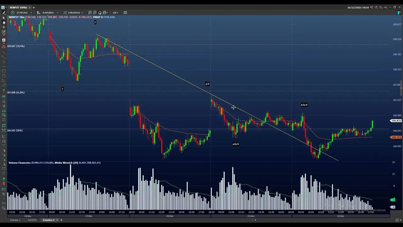The image size is (403, 227).
Task: Click the zoom out magnifier icon
Action: pos(95,13)
